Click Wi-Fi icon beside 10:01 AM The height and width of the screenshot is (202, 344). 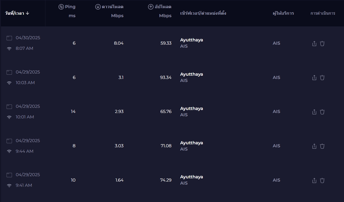tap(9, 117)
